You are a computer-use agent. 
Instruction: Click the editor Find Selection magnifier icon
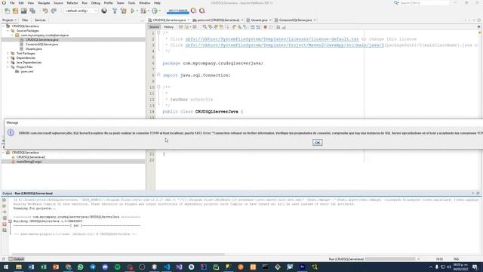point(205,27)
